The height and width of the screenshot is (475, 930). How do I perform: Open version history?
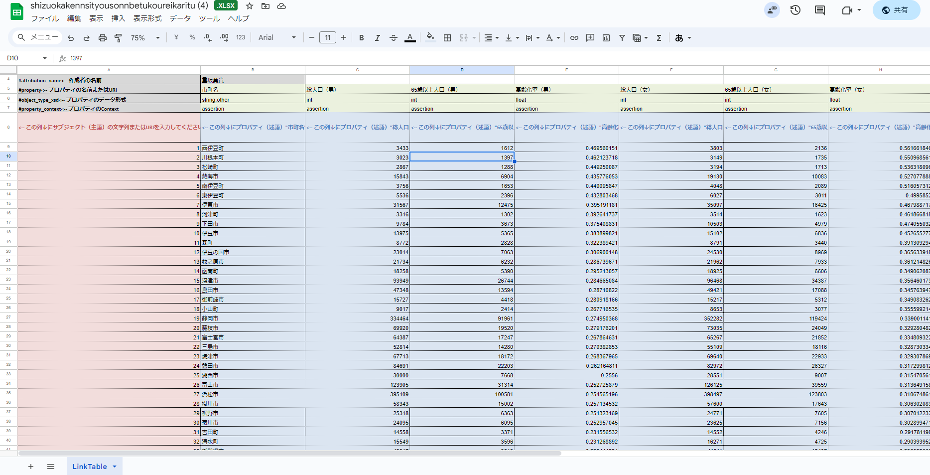pyautogui.click(x=796, y=10)
